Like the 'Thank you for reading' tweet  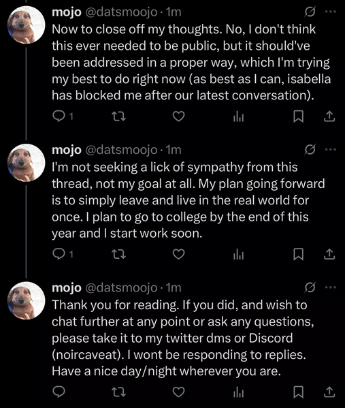click(178, 392)
